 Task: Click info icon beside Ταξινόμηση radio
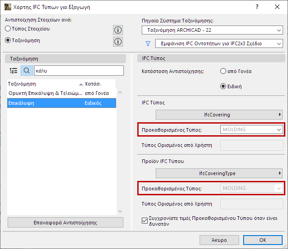118,42
